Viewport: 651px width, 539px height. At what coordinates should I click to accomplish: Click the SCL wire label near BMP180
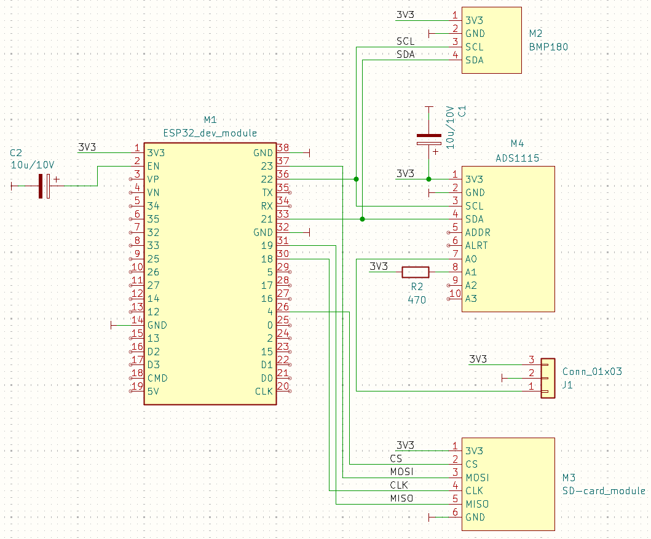click(x=405, y=42)
